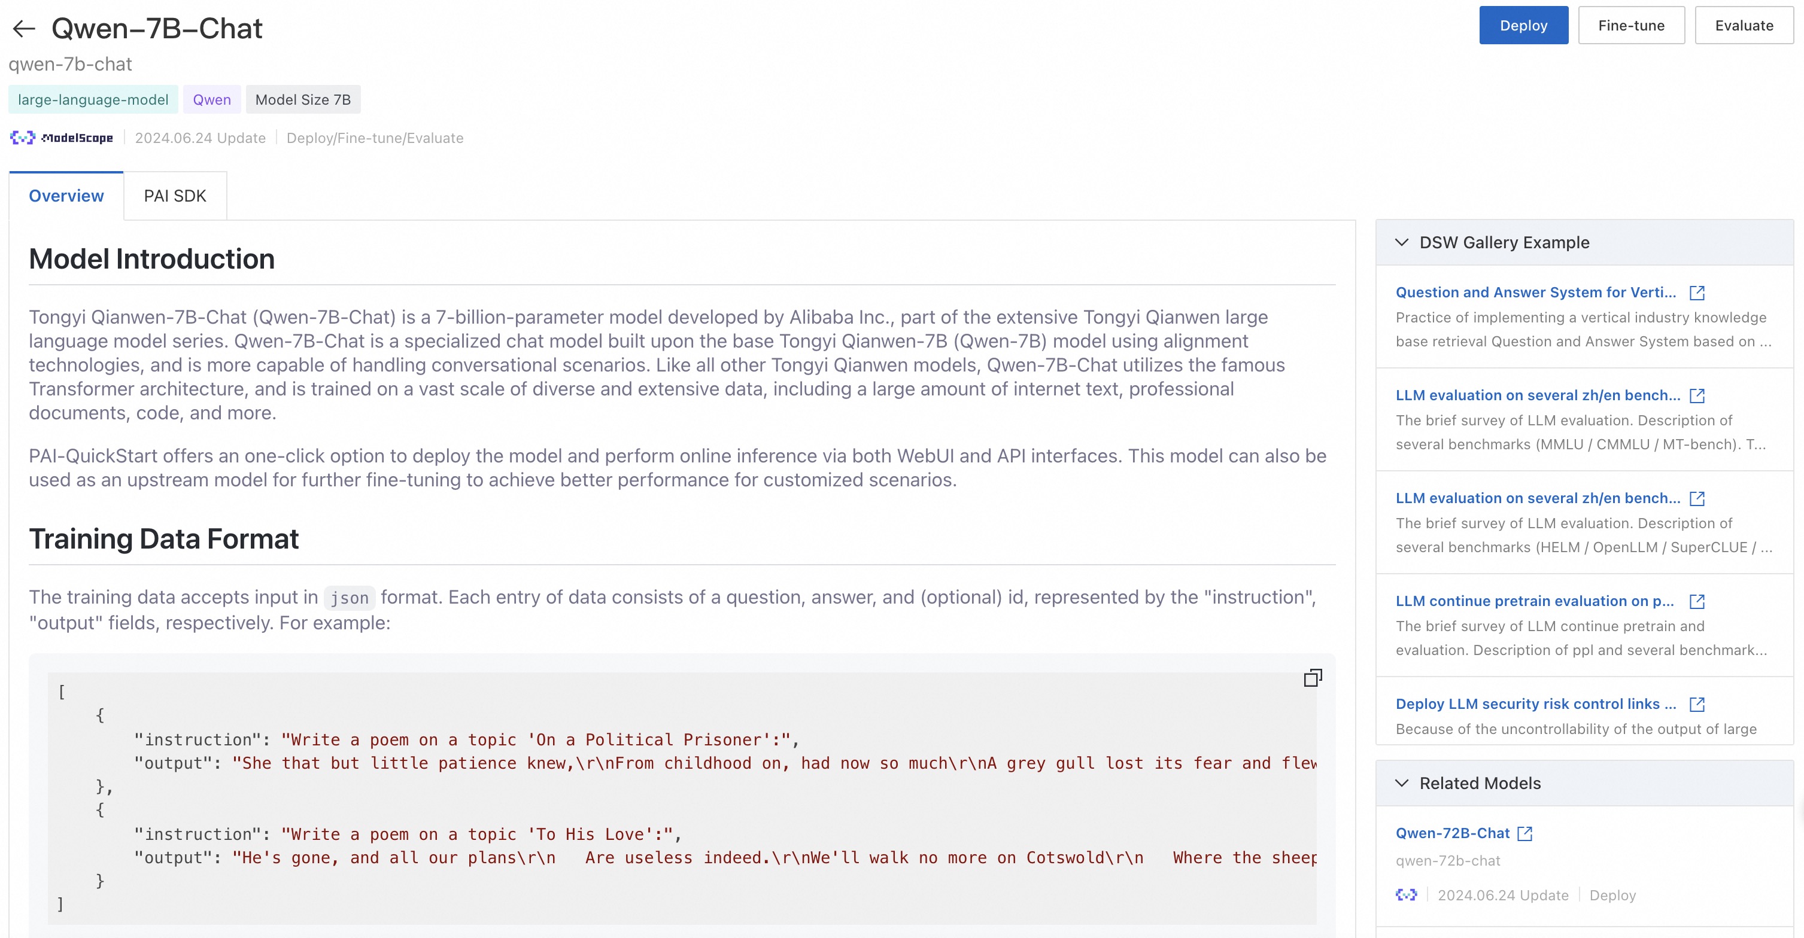This screenshot has width=1804, height=938.
Task: Click the ModelScope logo under the tags
Action: (62, 138)
